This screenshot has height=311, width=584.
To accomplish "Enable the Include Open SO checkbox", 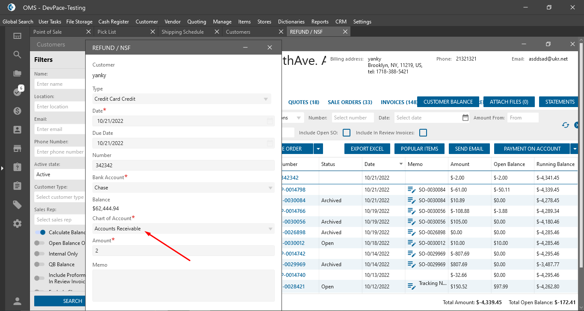I will (347, 133).
